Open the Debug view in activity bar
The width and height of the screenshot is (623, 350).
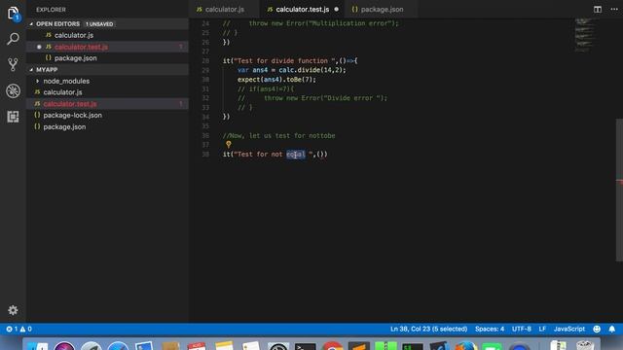click(13, 90)
